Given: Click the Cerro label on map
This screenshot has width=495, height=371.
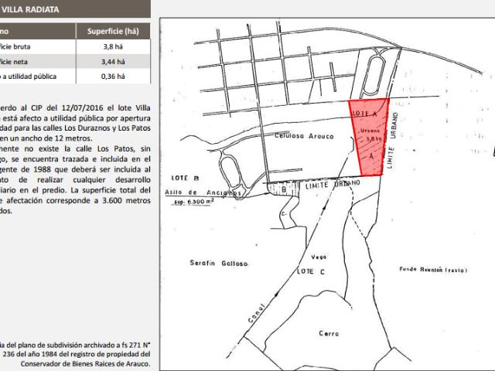Looking at the screenshot, I should coord(329,333).
